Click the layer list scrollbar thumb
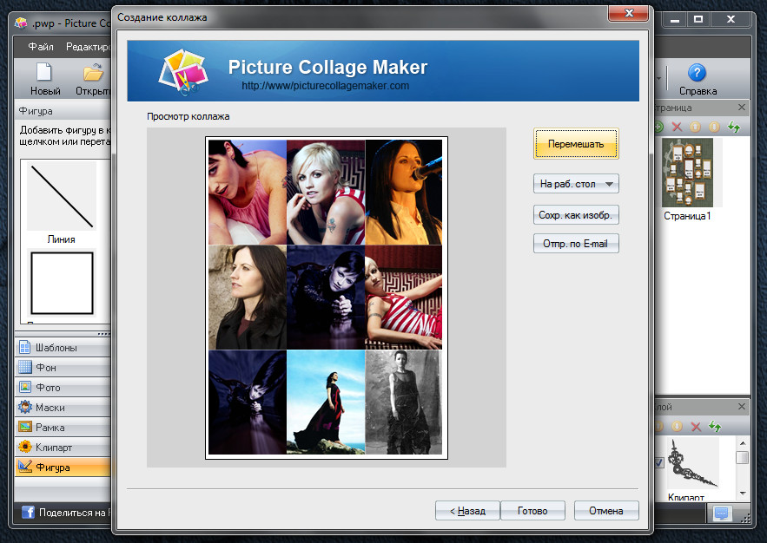Viewport: 767px width, 543px height. pos(743,457)
